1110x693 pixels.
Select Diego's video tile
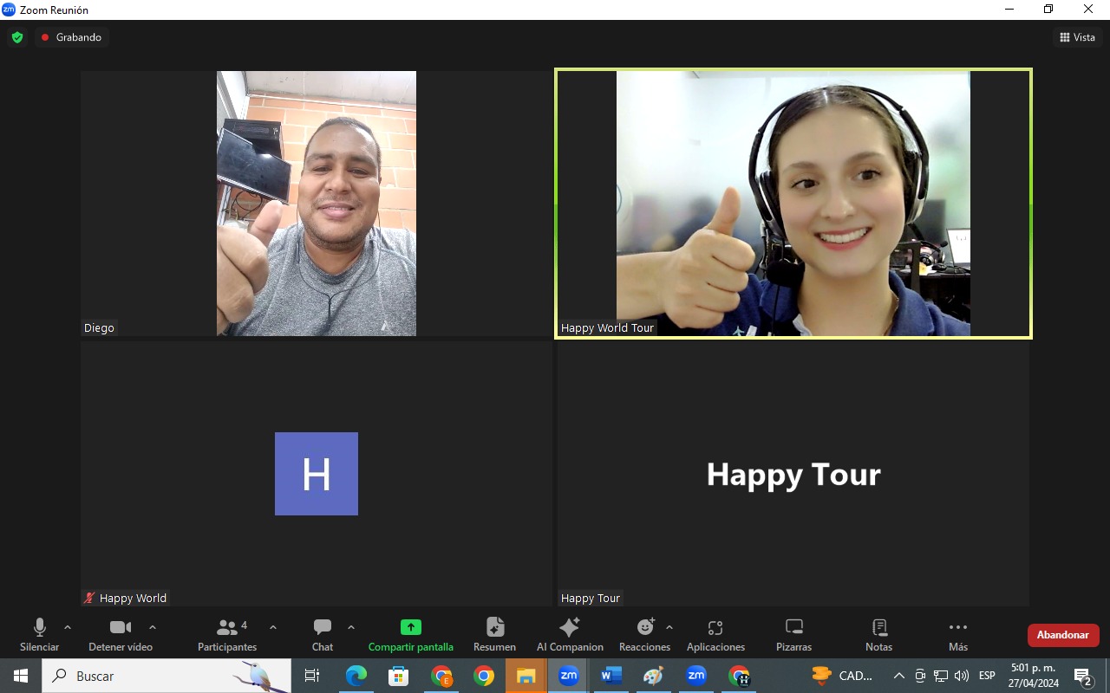317,204
